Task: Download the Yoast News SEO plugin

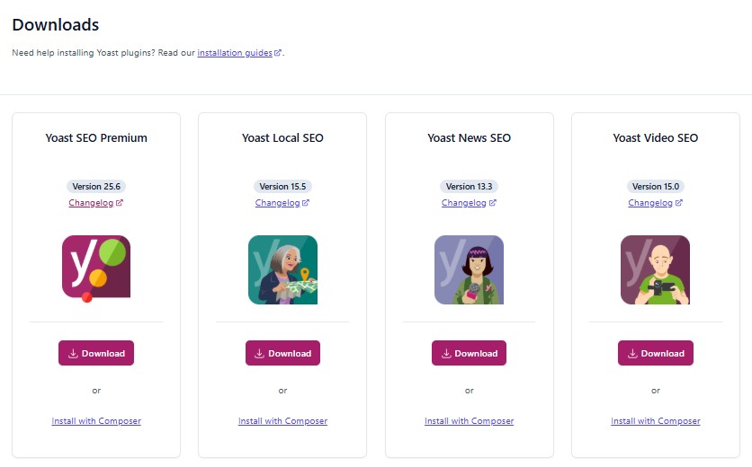Action: [469, 353]
